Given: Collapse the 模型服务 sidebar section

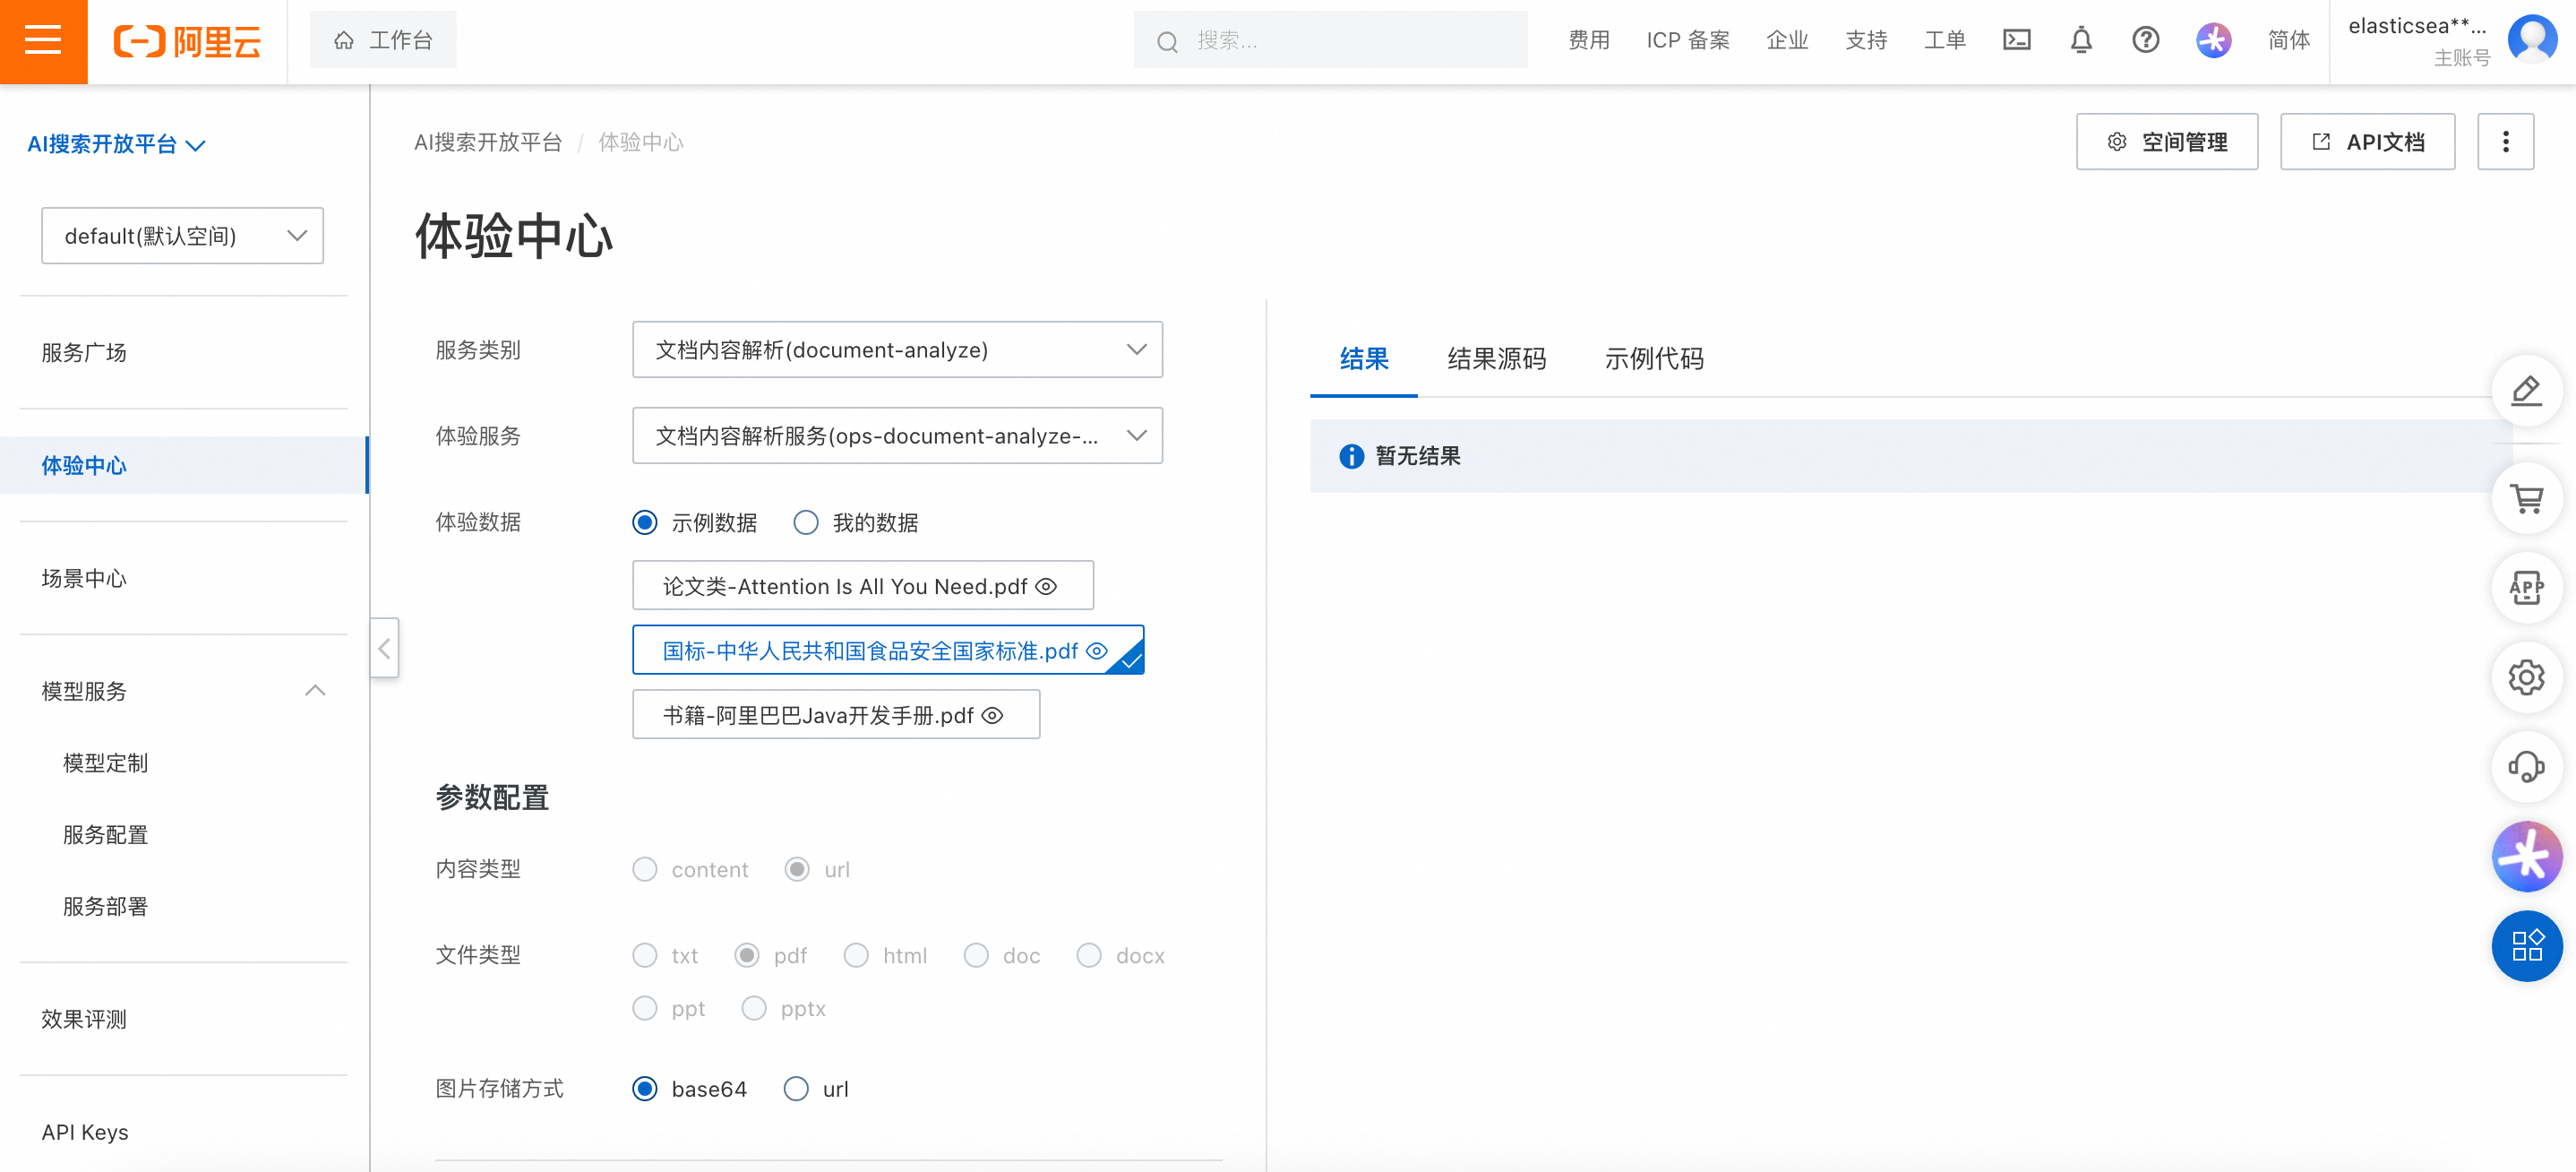Looking at the screenshot, I should [x=315, y=690].
